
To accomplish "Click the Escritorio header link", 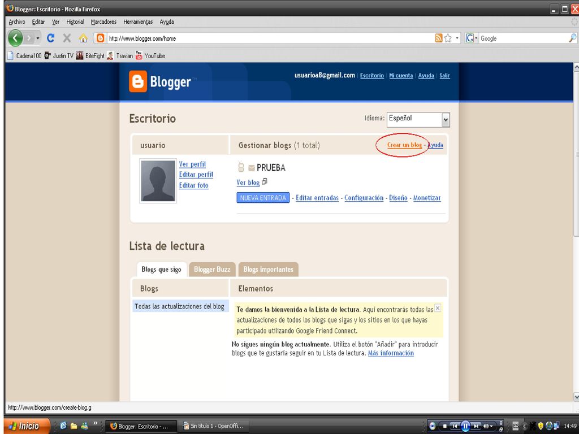I will click(372, 76).
